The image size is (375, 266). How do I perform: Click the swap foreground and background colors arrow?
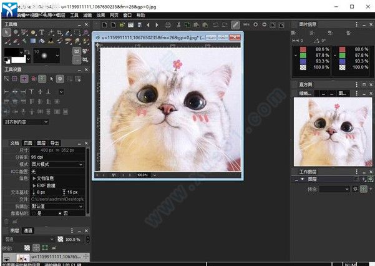[x=27, y=52]
